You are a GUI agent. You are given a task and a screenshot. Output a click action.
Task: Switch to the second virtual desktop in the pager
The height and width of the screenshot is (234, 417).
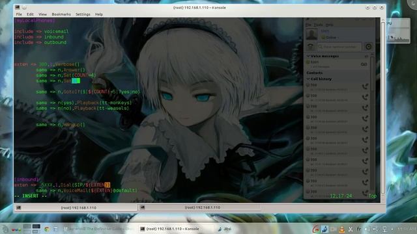36,227
